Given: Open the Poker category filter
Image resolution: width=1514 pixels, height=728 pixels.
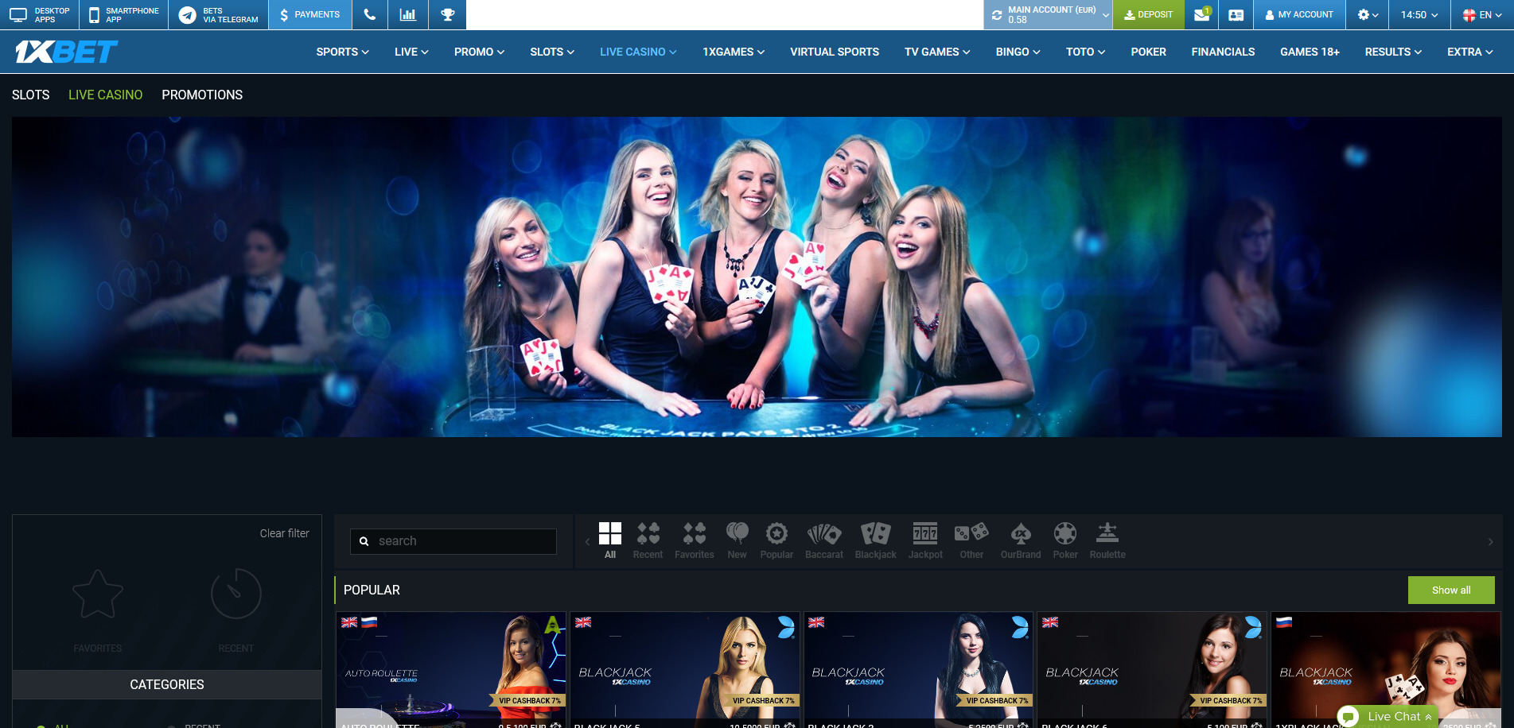Looking at the screenshot, I should point(1065,540).
